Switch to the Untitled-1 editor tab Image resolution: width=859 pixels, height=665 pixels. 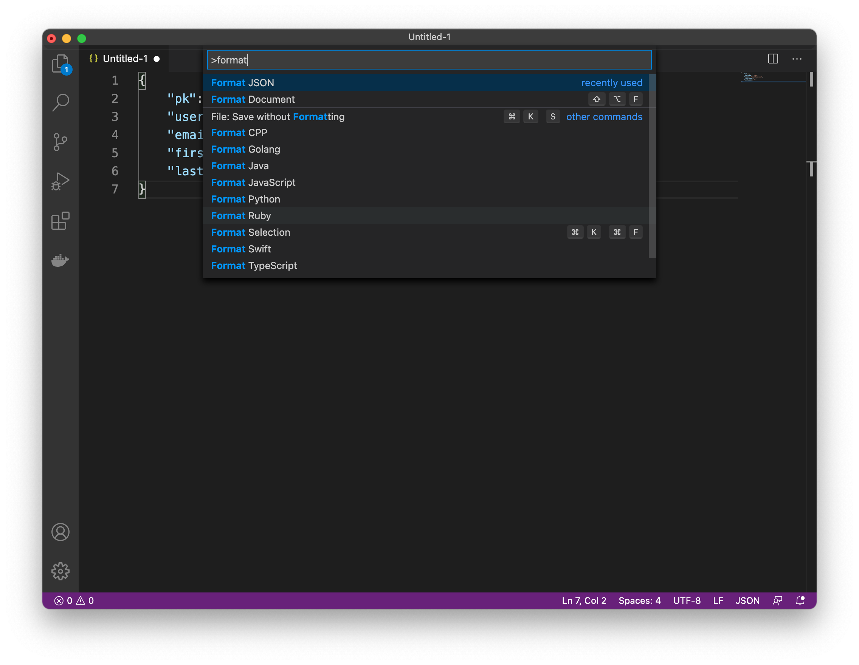(x=125, y=59)
